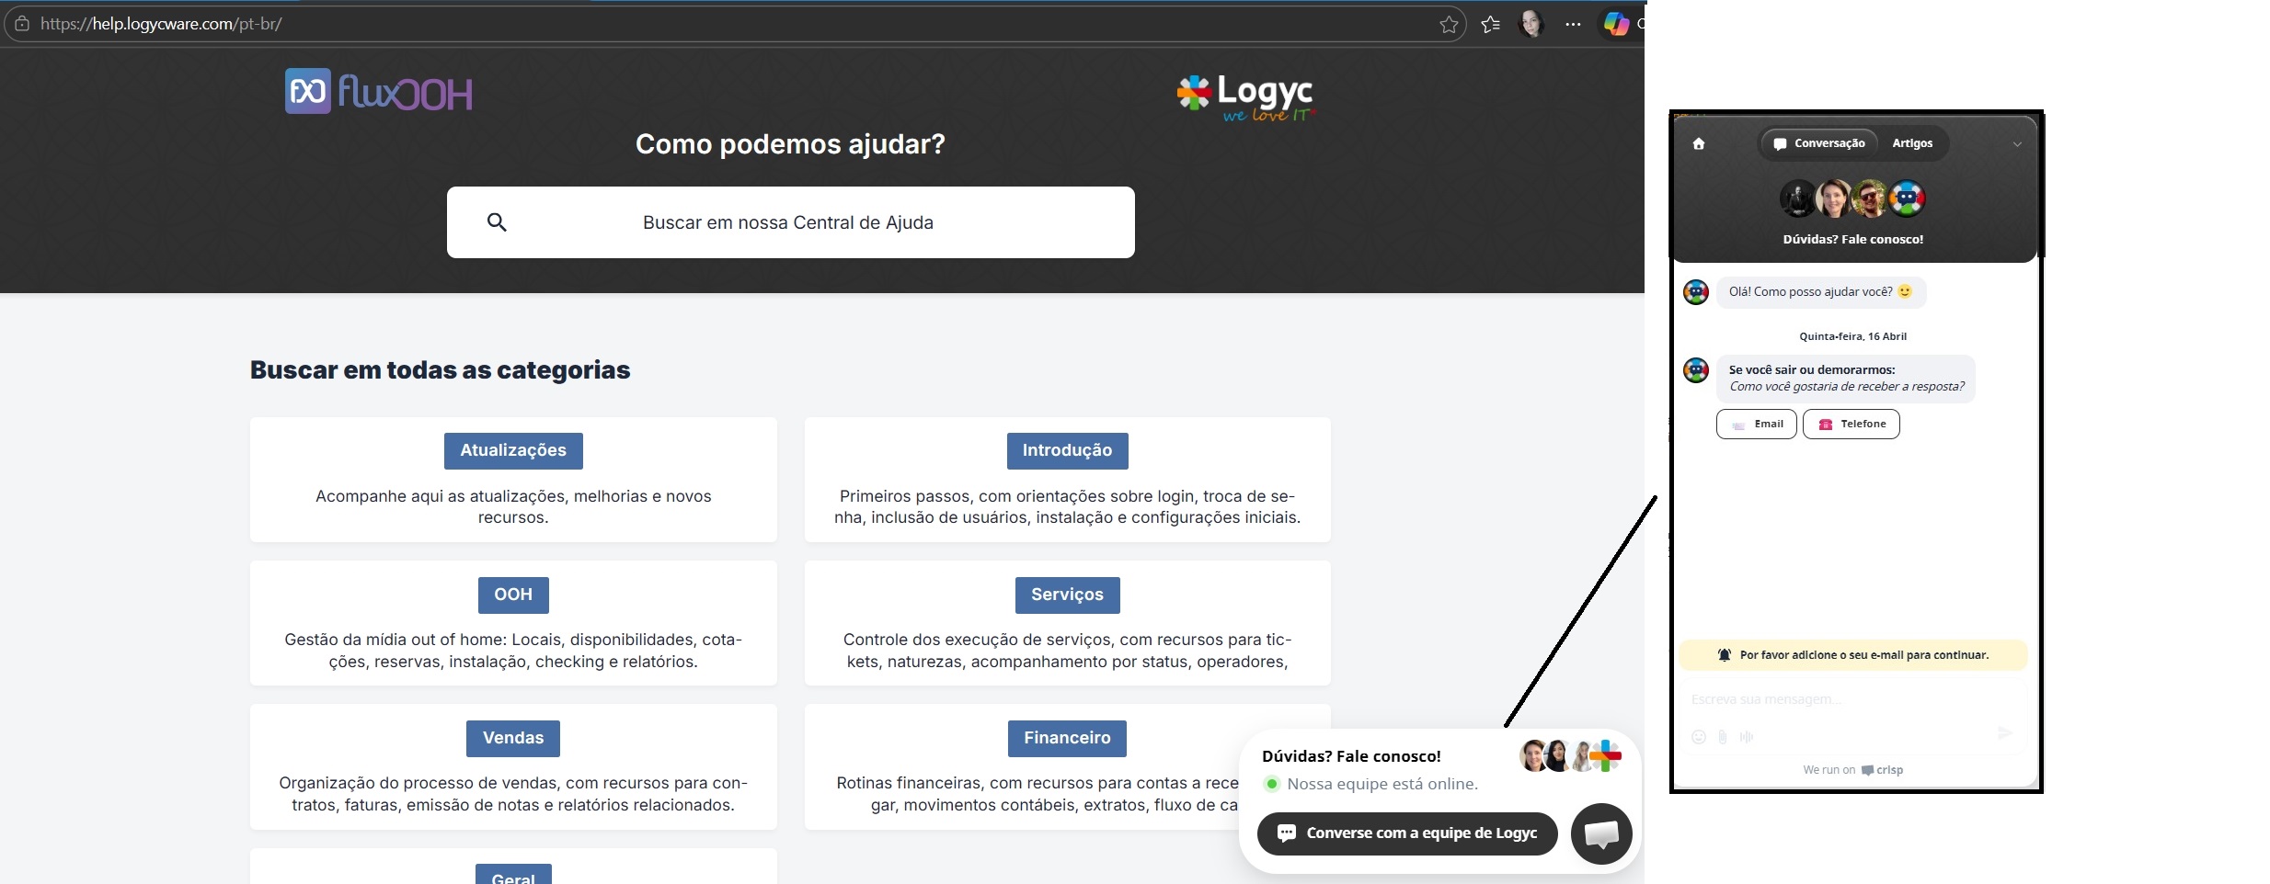Click the round chat bubble launcher

[1601, 833]
